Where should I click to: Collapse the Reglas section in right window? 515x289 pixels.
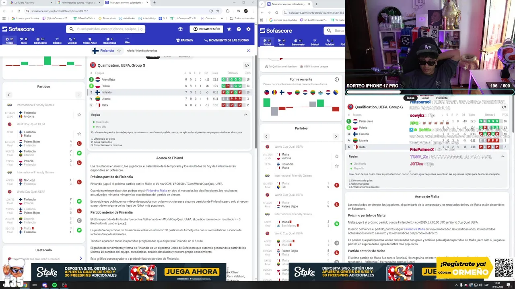tap(503, 157)
